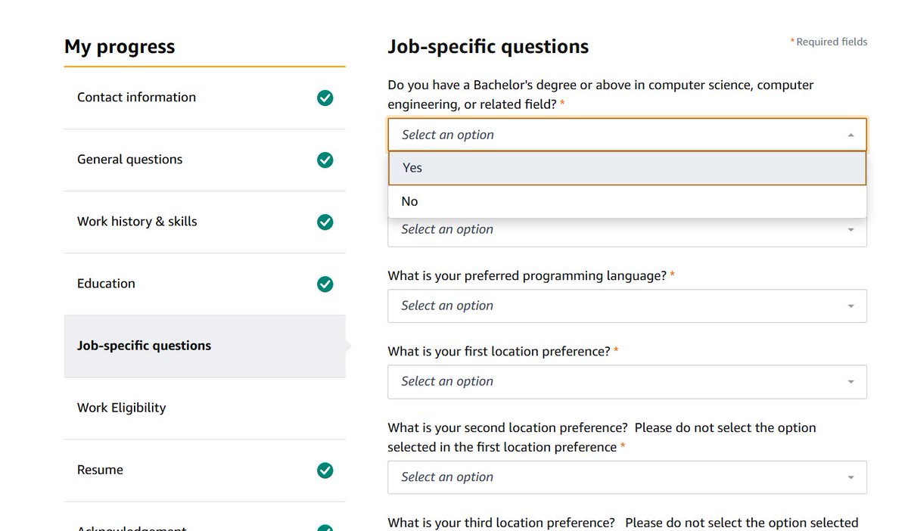Screen dimensions: 908x531
Task: Open the preferred programming language dropdown
Action: click(627, 306)
